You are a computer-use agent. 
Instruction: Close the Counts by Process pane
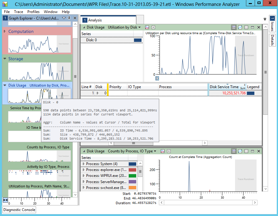pyautogui.click(x=259, y=151)
